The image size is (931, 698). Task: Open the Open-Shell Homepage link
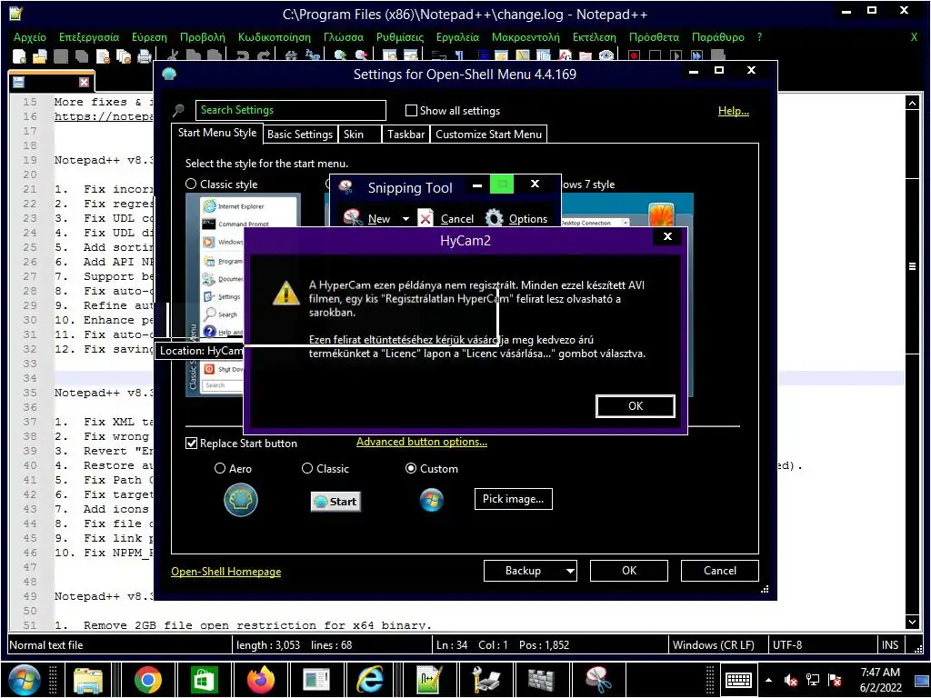(x=226, y=572)
